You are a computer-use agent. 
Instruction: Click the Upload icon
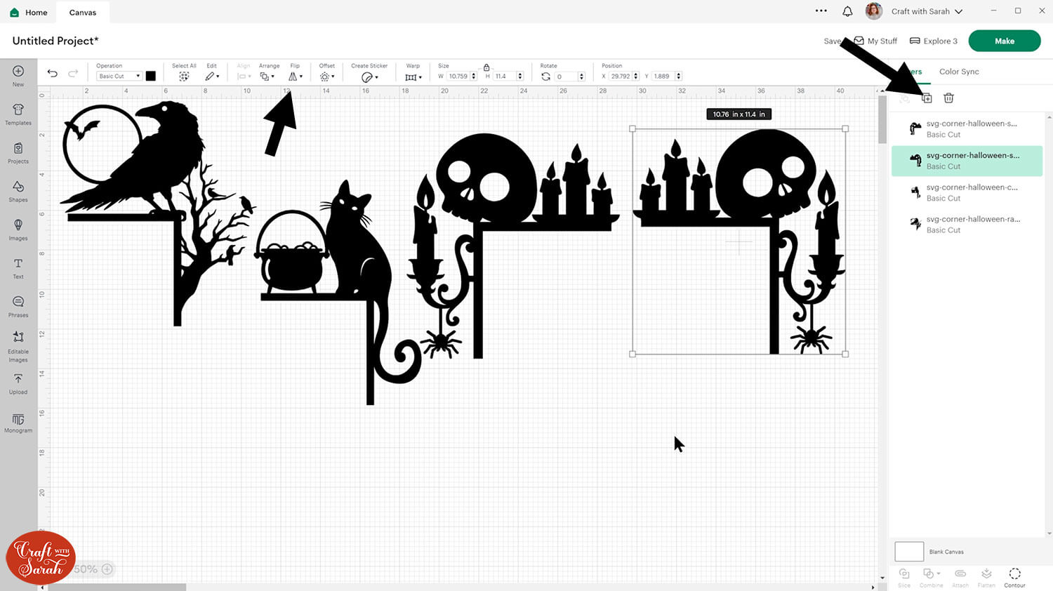[x=18, y=383]
